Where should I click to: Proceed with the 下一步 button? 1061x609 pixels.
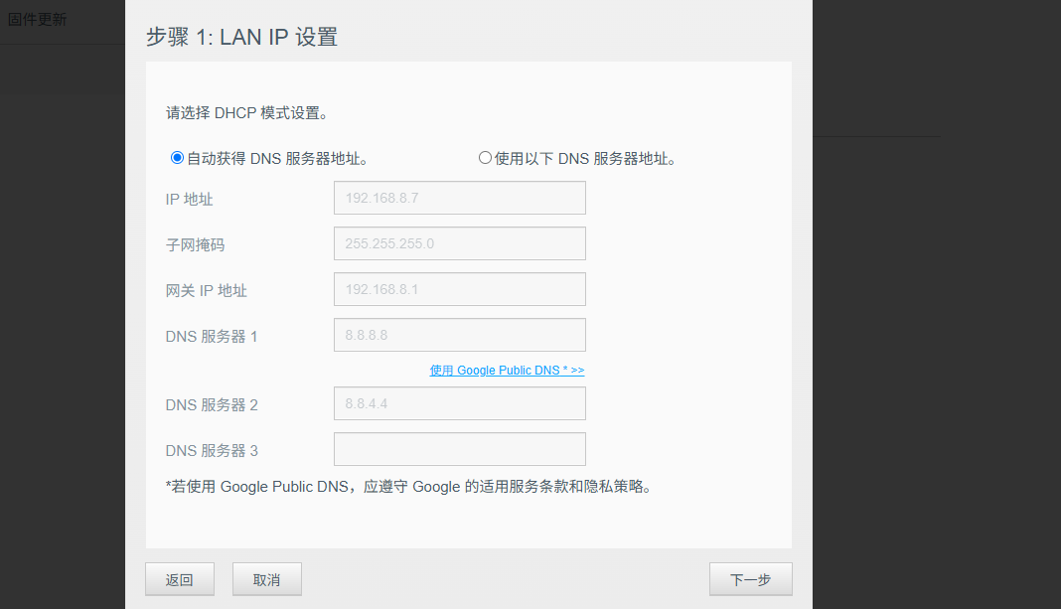pos(750,579)
